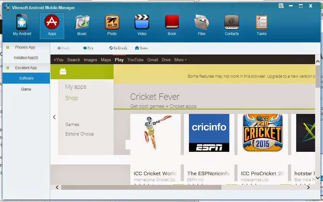The height and width of the screenshot is (202, 323).
Task: Open ICC Cricket World app title
Action: click(x=155, y=173)
